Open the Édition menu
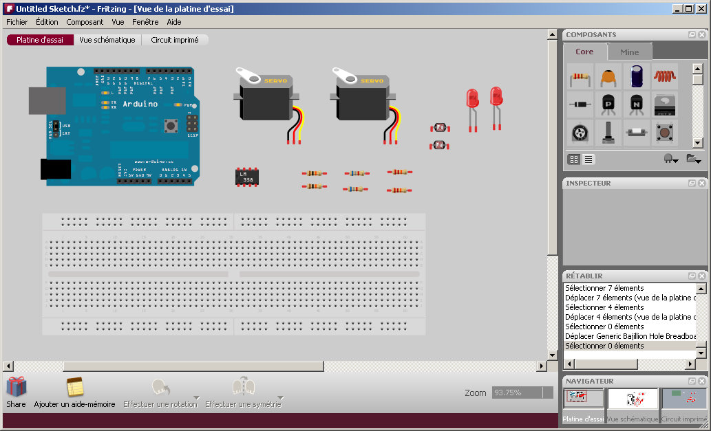 [47, 22]
